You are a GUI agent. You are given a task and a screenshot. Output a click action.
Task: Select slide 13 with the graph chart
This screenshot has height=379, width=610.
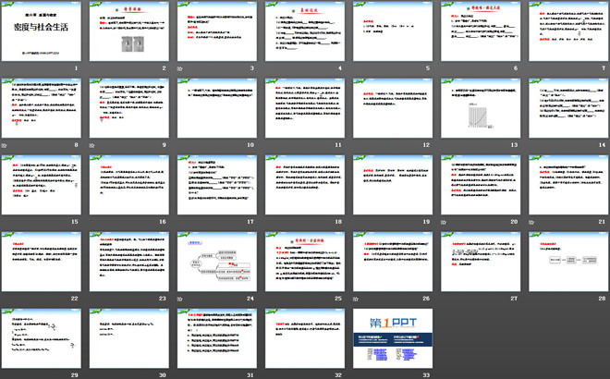click(481, 108)
